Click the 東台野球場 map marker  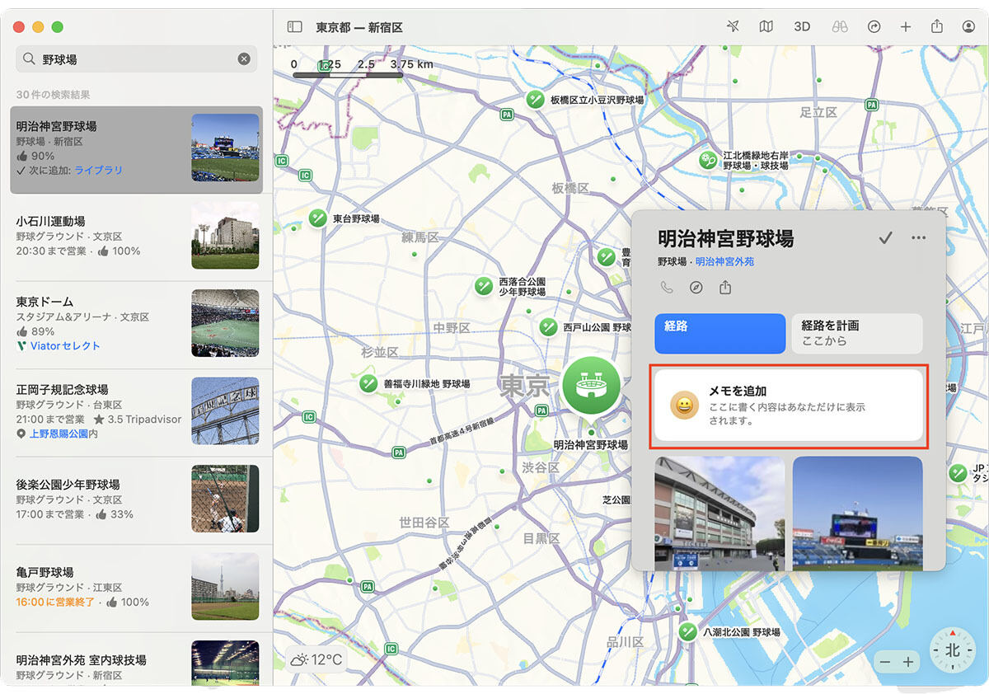(x=318, y=218)
